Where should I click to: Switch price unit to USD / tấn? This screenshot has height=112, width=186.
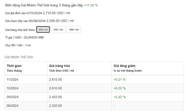click(x=58, y=30)
